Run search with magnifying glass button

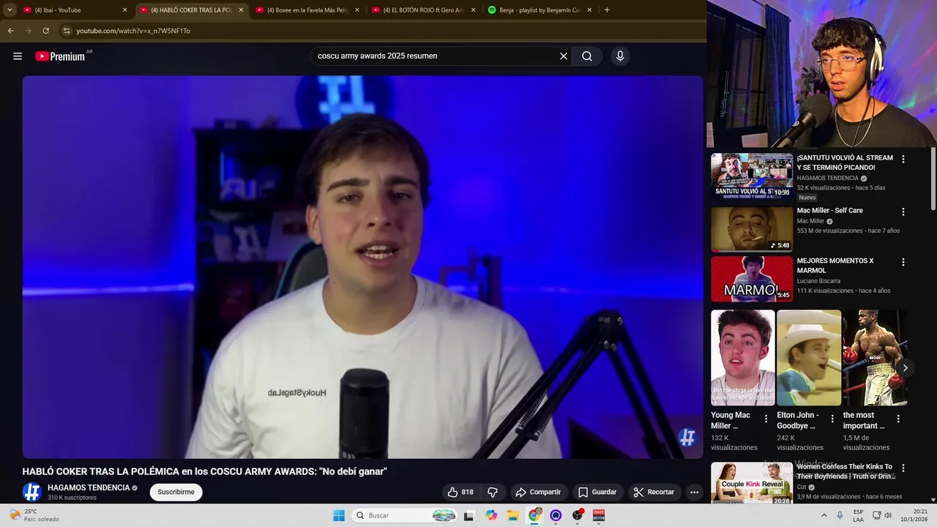click(x=587, y=56)
